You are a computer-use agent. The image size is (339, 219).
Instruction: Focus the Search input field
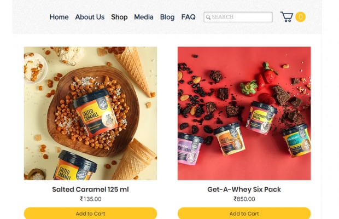(241, 18)
